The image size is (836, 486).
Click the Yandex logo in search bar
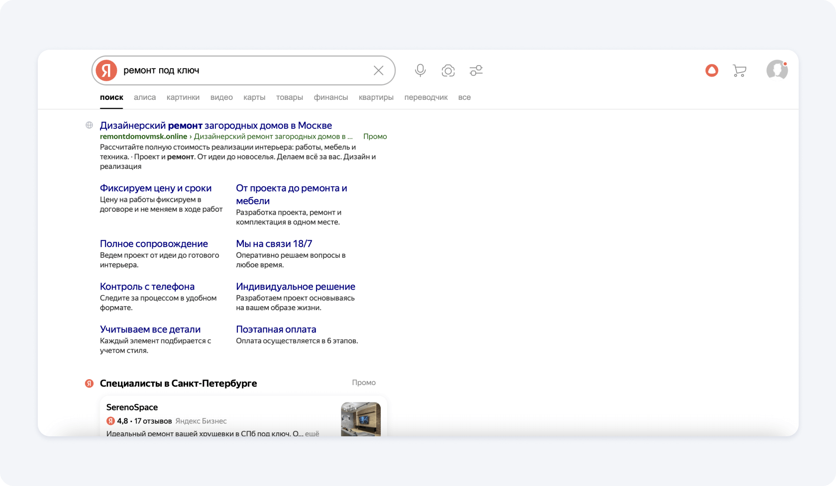click(x=106, y=71)
